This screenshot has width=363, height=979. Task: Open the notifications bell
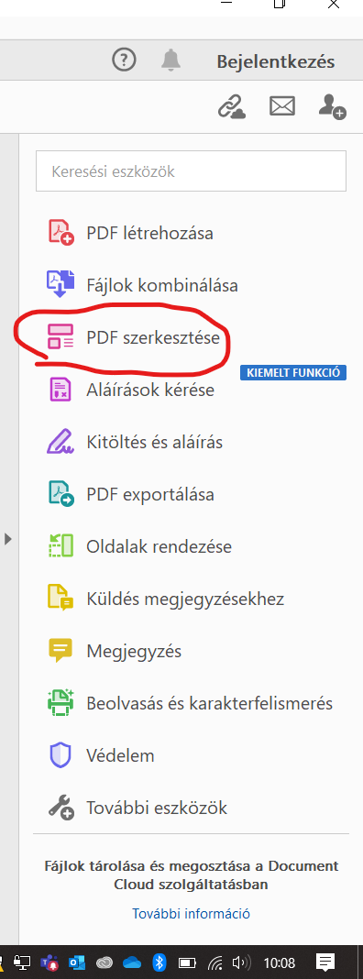[170, 60]
